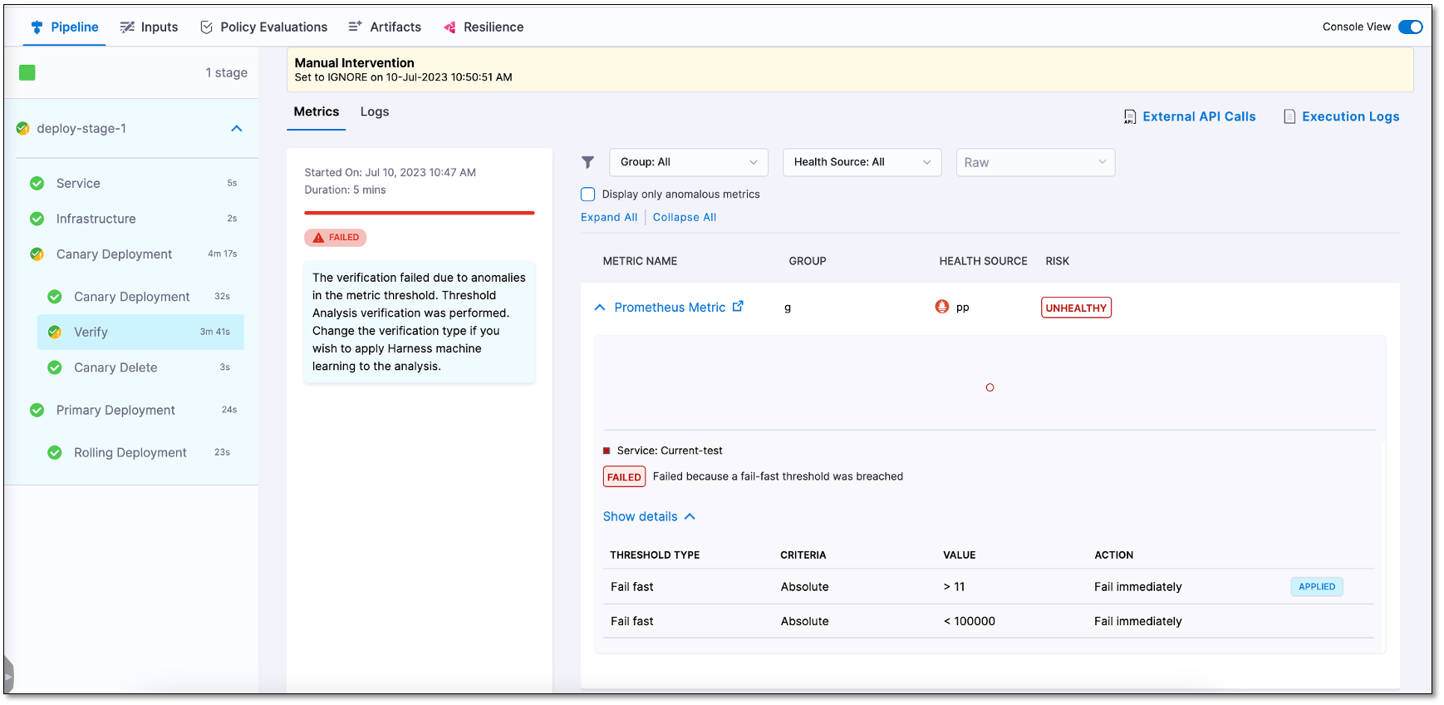This screenshot has height=705, width=1444.
Task: Select the Canary Delete step
Action: 115,367
